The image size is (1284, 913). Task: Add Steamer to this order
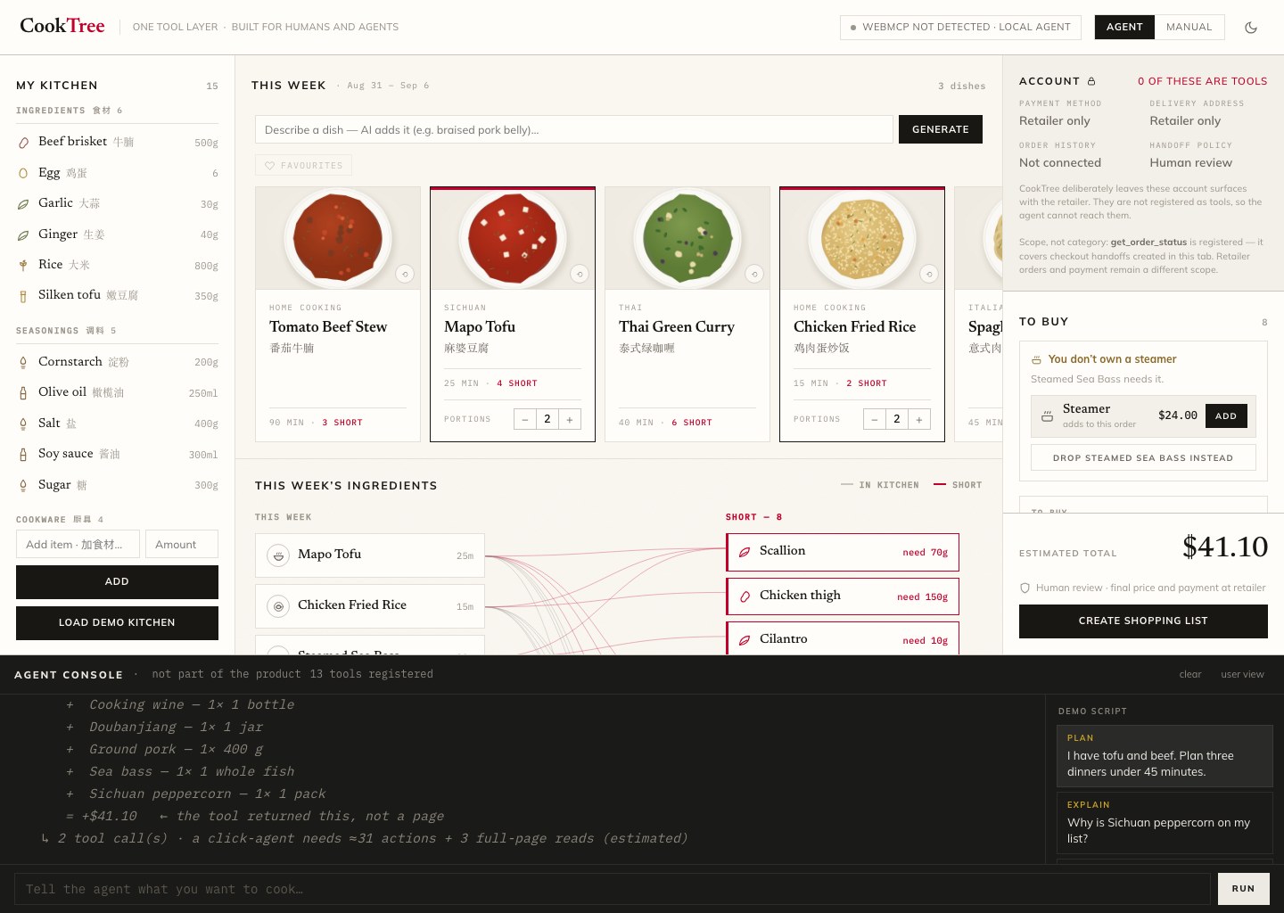(1226, 415)
